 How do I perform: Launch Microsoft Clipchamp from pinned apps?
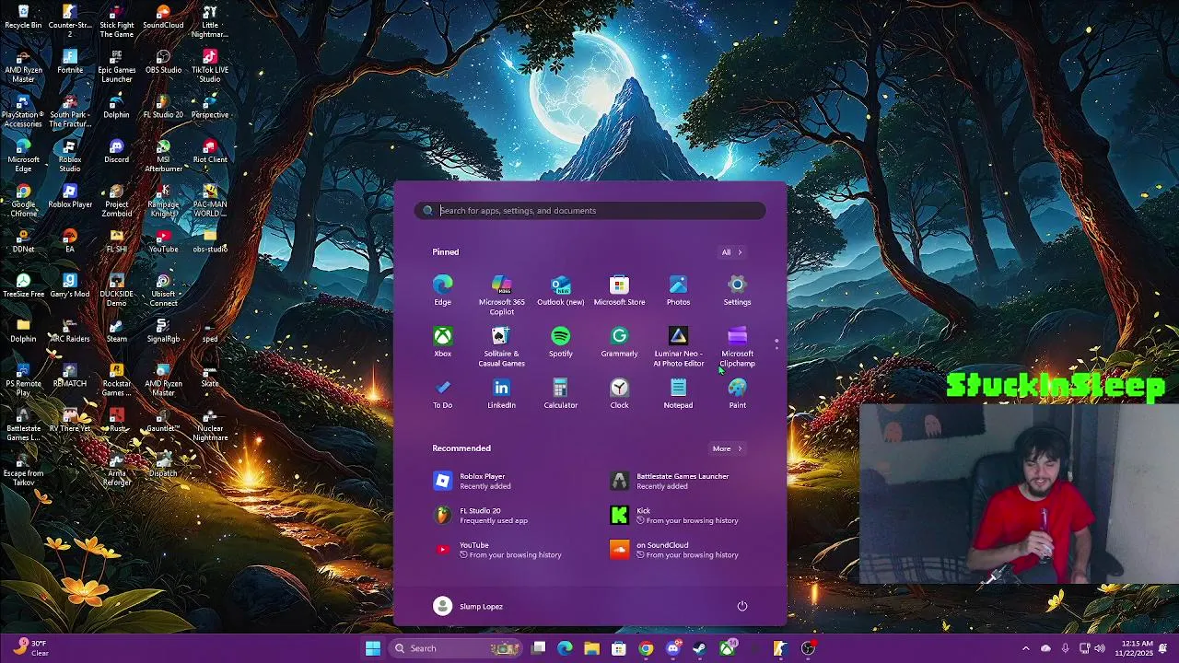pyautogui.click(x=737, y=346)
